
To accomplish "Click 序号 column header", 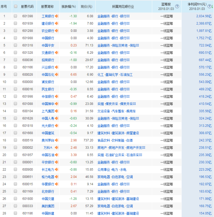I will click(x=4, y=6).
